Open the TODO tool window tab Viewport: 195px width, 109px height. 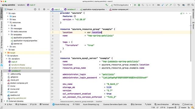point(76,104)
